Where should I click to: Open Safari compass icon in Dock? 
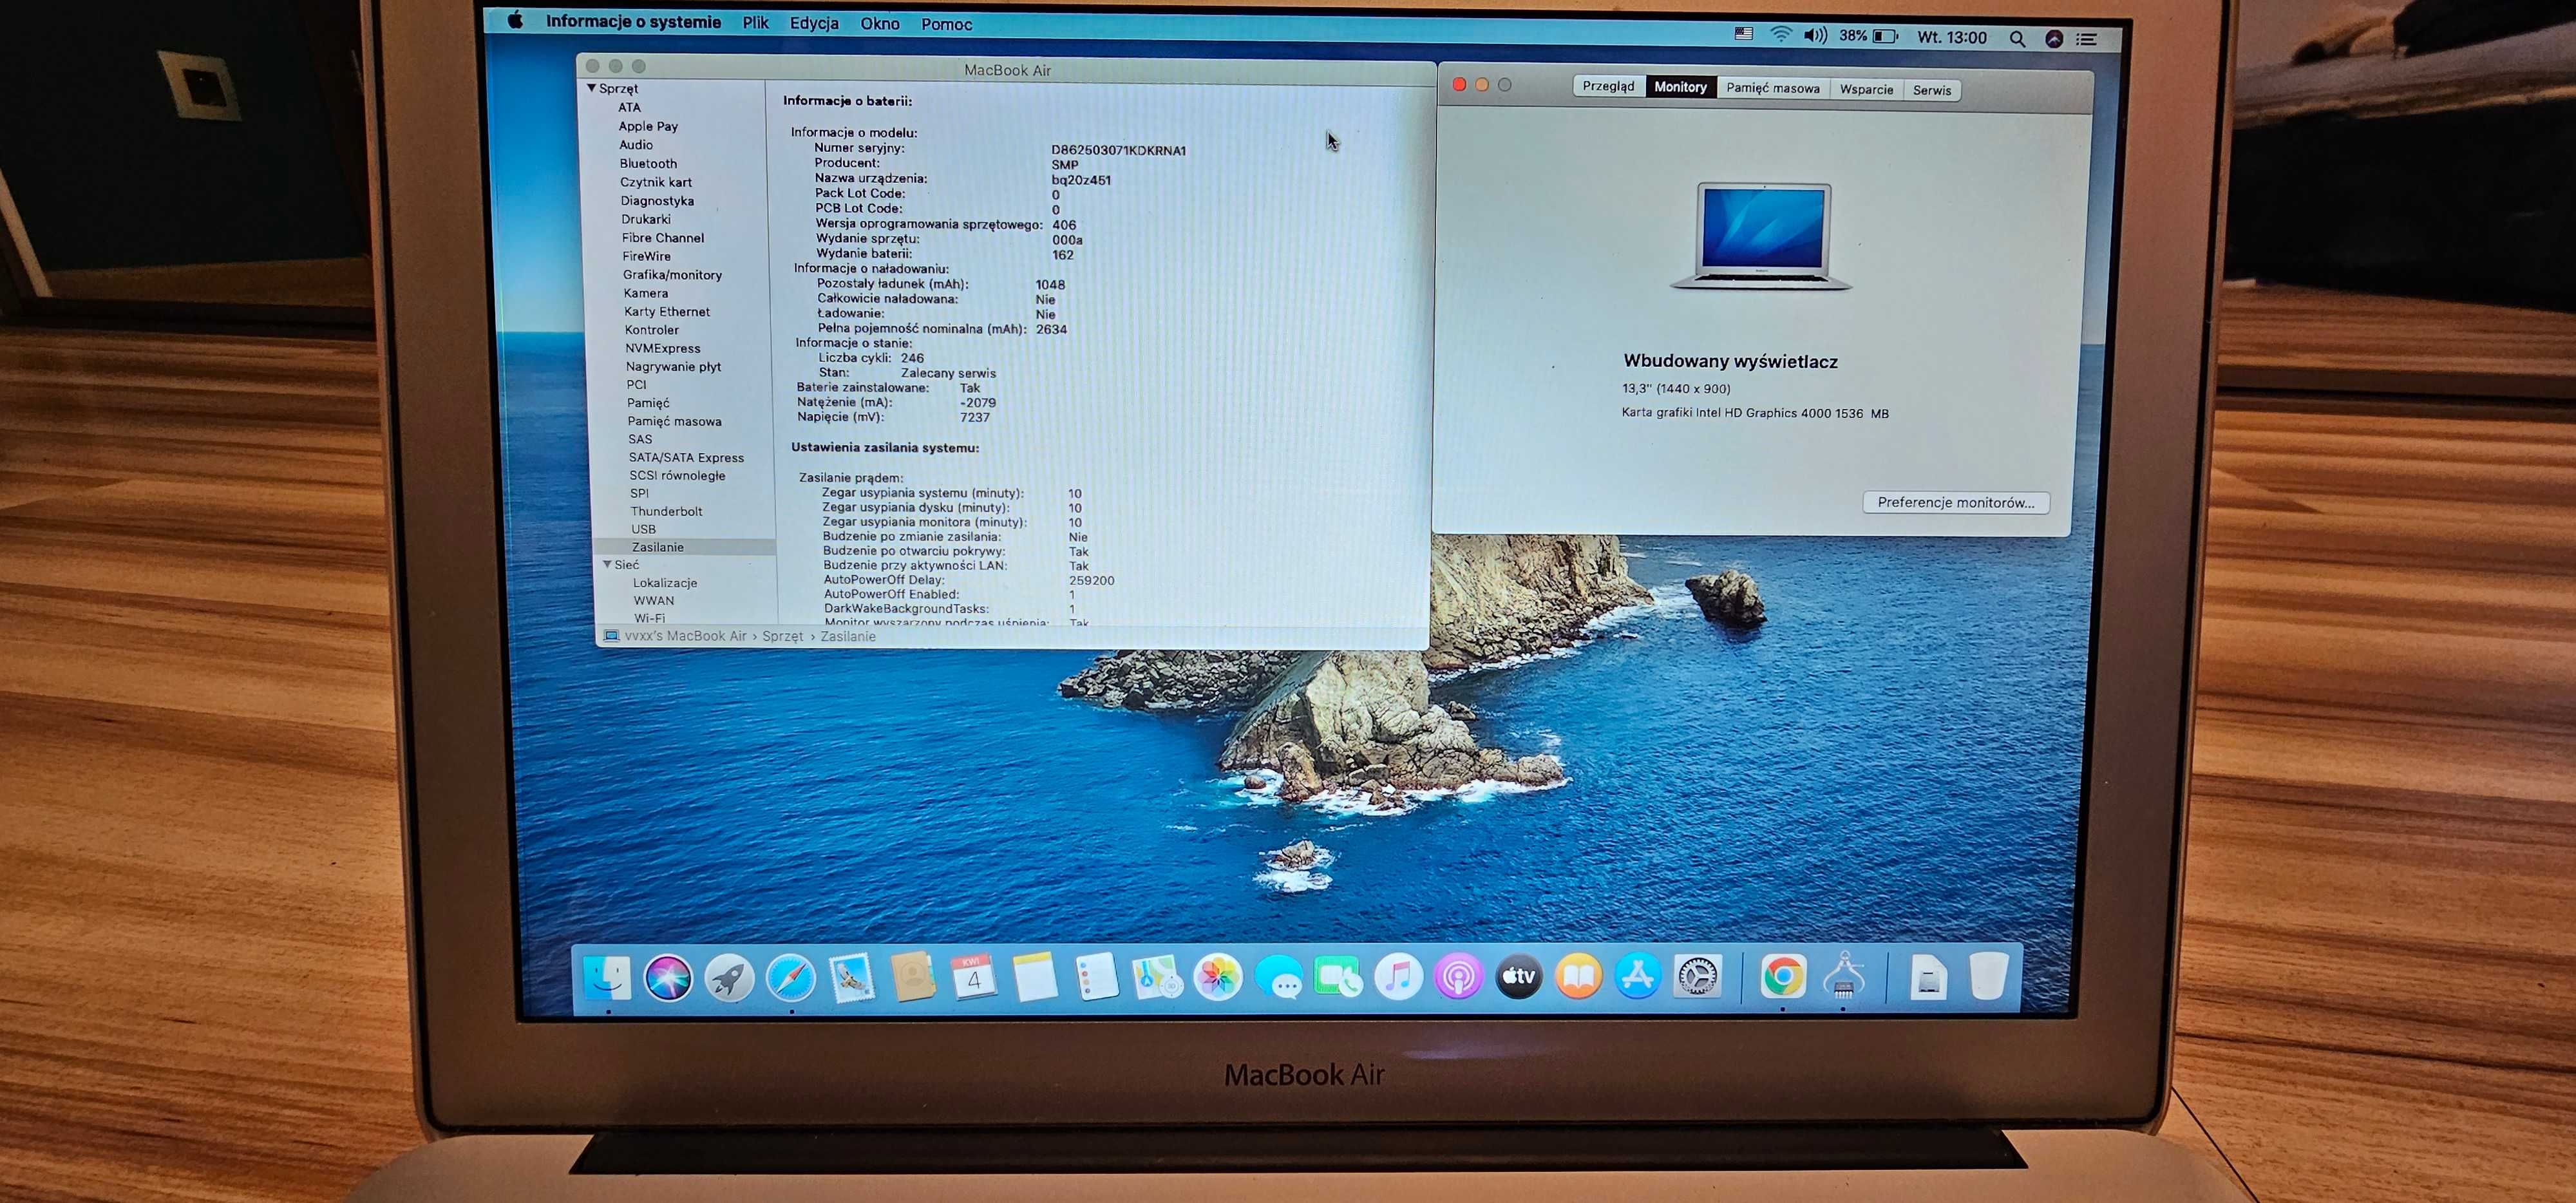click(x=790, y=978)
